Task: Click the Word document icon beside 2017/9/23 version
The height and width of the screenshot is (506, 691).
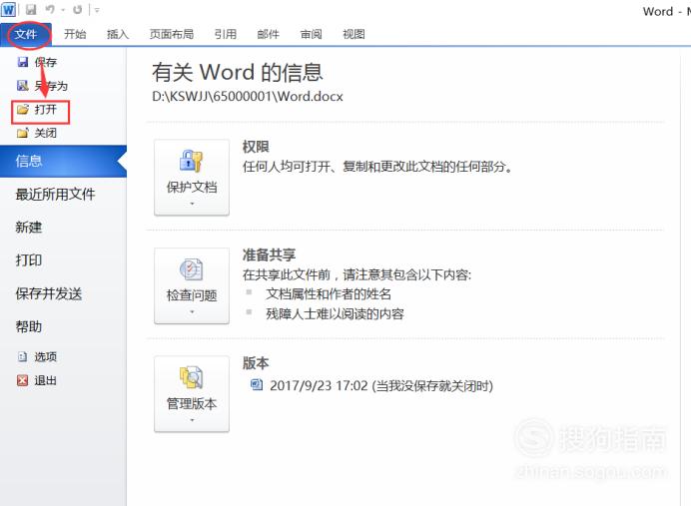Action: click(x=257, y=385)
